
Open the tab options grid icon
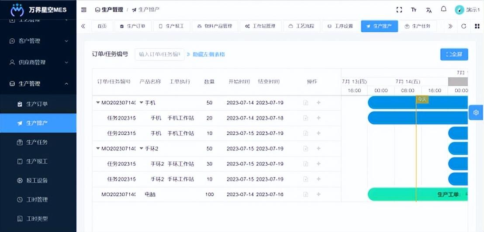(477, 26)
